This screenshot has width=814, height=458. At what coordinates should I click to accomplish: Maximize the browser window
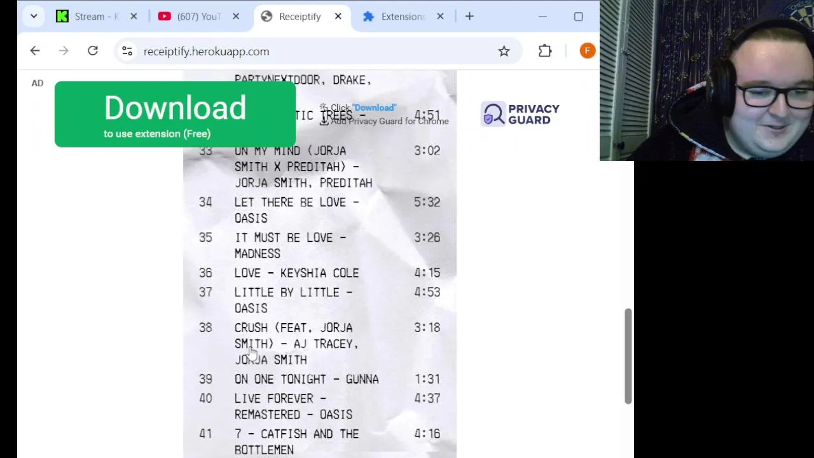(578, 17)
